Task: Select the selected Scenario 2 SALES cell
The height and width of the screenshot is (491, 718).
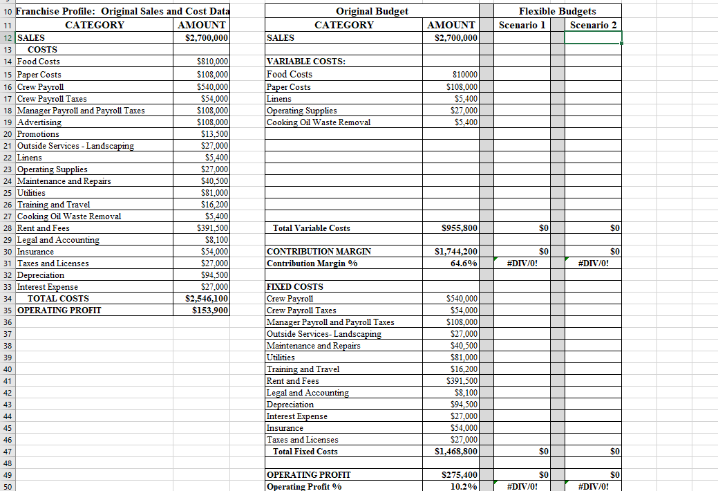Action: click(593, 37)
